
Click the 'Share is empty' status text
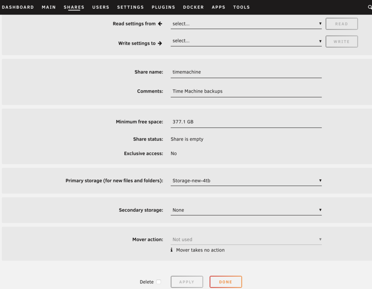(187, 139)
